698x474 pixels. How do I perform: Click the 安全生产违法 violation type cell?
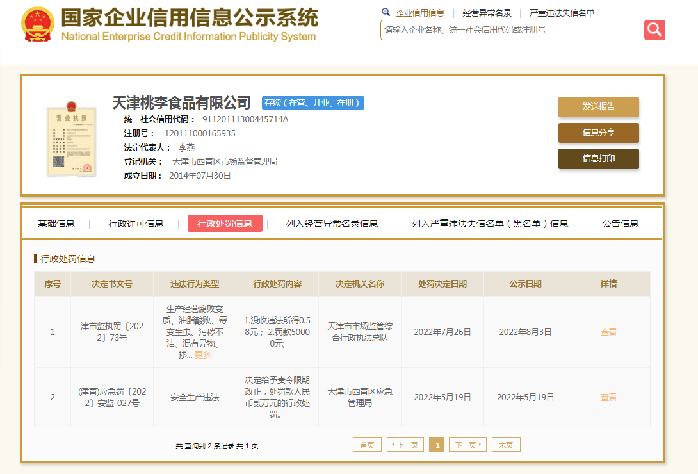point(195,397)
